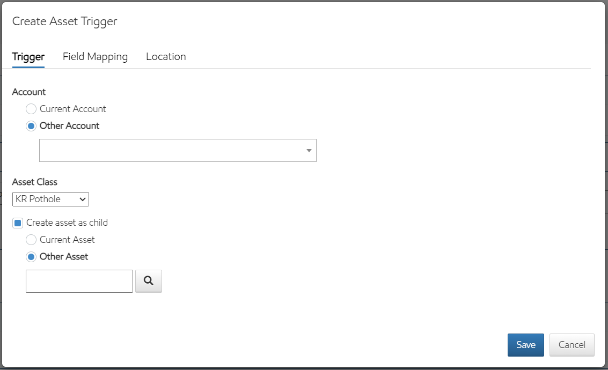Viewport: 608px width, 370px height.
Task: Choose the Other Asset radio button
Action: pyautogui.click(x=31, y=257)
